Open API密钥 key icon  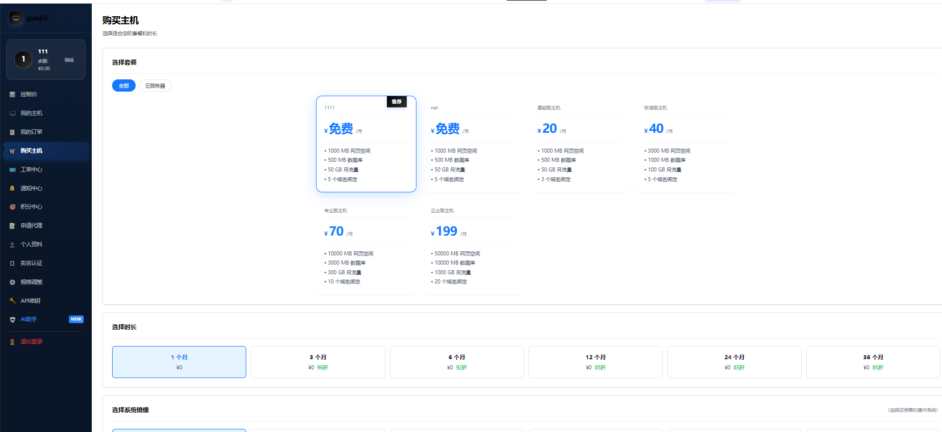pos(12,301)
